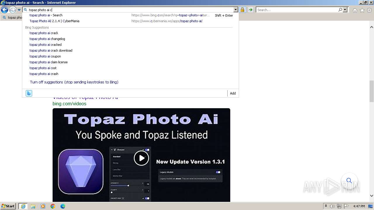Click the Internet Explorer taskbar icon
Viewport: 374px width, 210px height.
(x=23, y=206)
